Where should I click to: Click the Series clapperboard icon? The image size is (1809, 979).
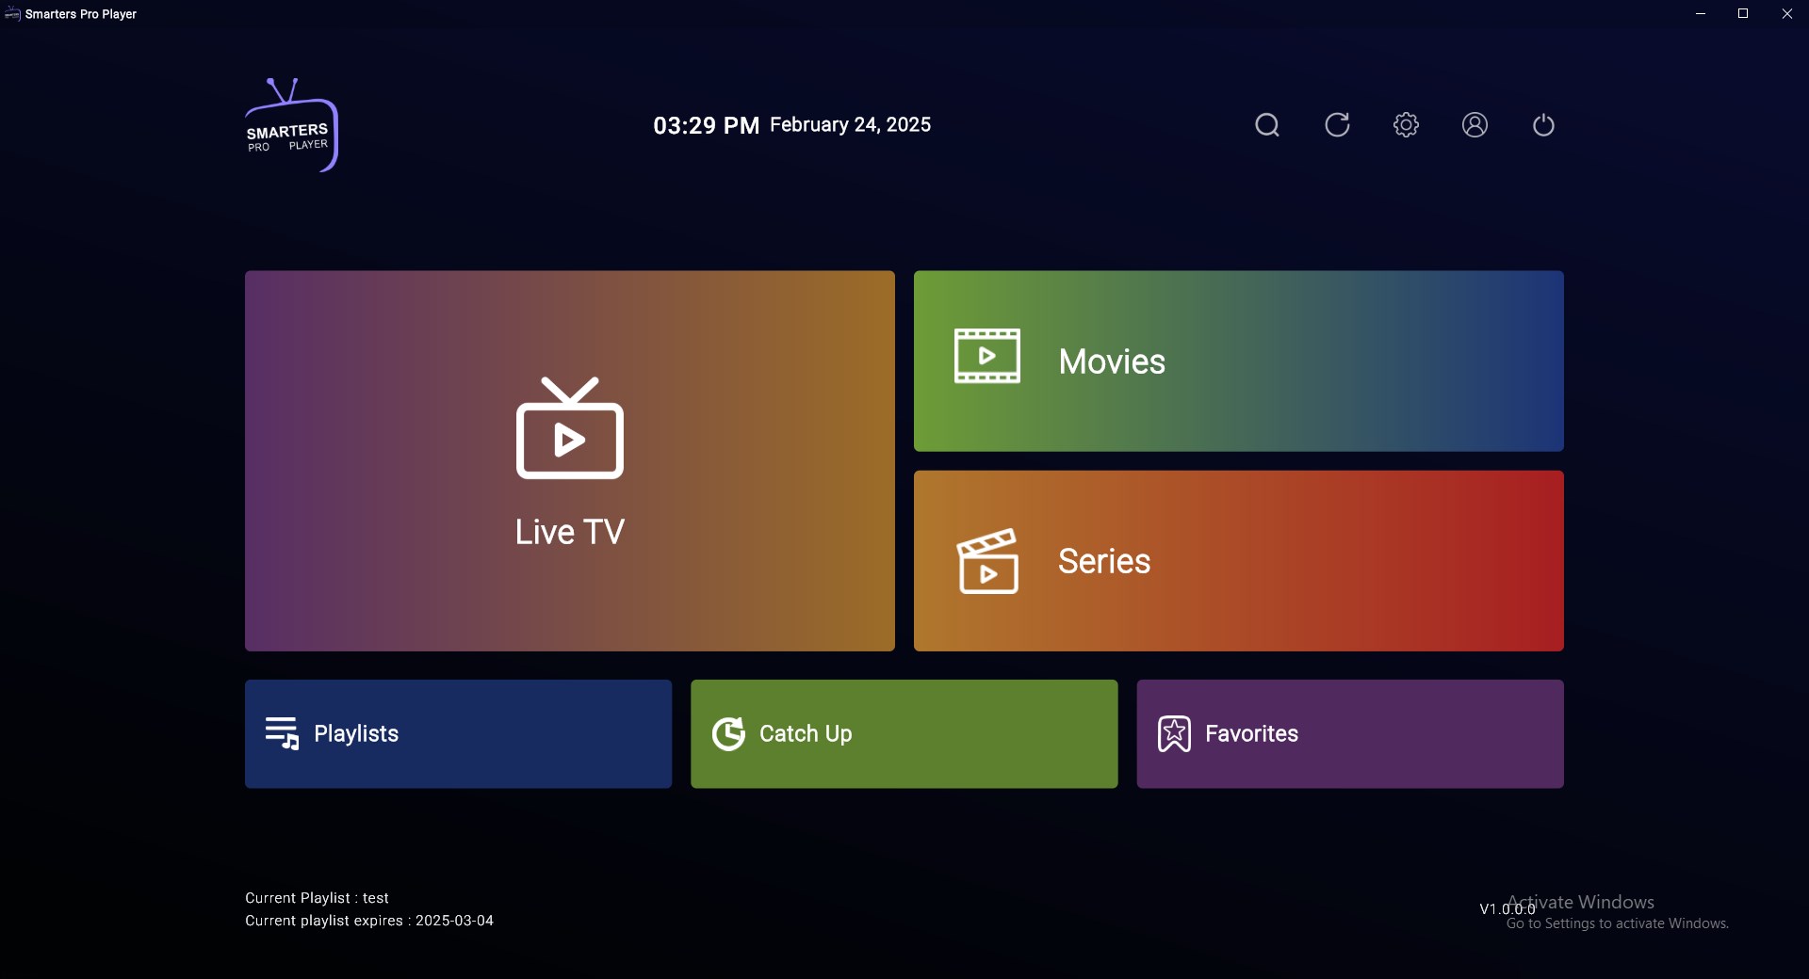coord(988,561)
